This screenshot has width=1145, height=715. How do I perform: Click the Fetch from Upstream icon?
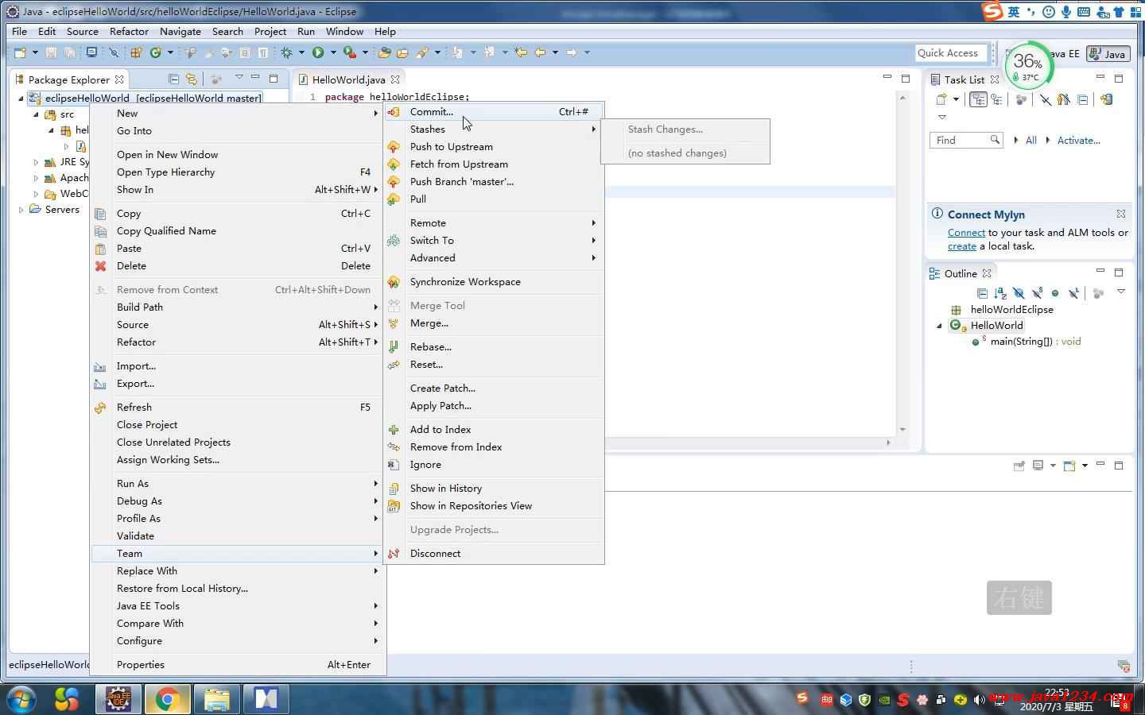(x=394, y=164)
